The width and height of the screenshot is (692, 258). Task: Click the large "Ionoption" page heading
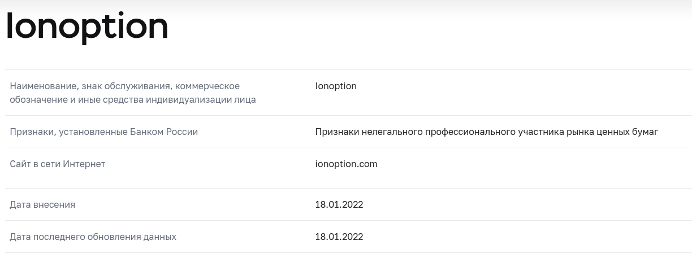click(87, 27)
